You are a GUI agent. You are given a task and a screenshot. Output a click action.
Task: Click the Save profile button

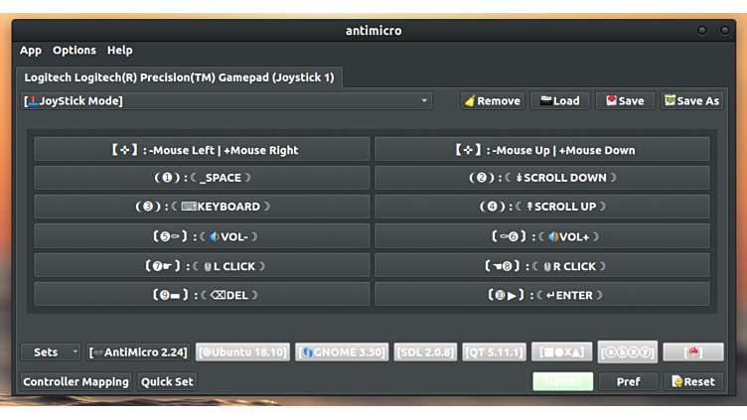[625, 100]
